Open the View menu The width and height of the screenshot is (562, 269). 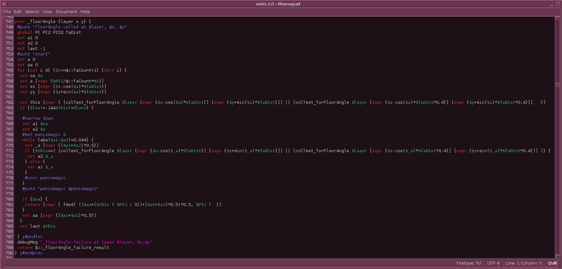click(x=47, y=11)
